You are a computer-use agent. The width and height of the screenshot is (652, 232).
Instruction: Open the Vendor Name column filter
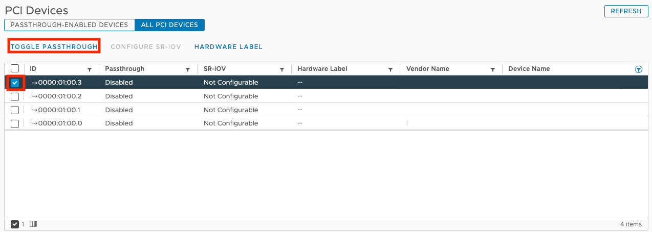click(493, 69)
